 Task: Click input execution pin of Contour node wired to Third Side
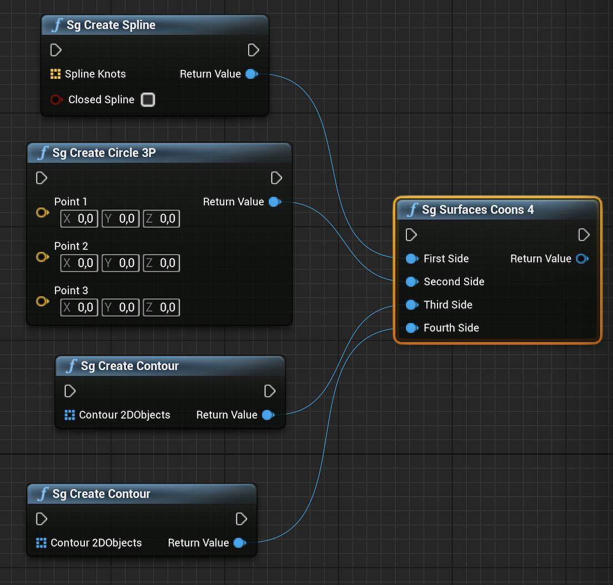point(70,391)
